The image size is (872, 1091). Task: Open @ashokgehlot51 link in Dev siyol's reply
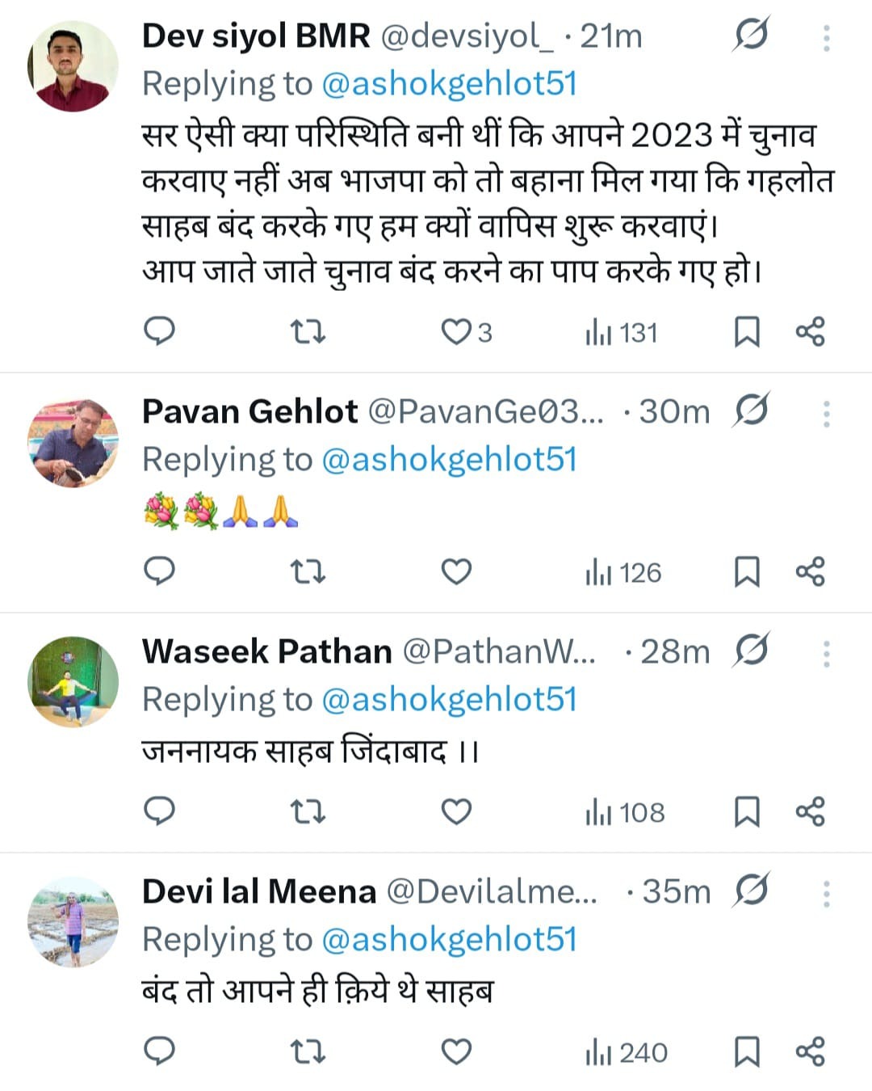click(x=449, y=84)
